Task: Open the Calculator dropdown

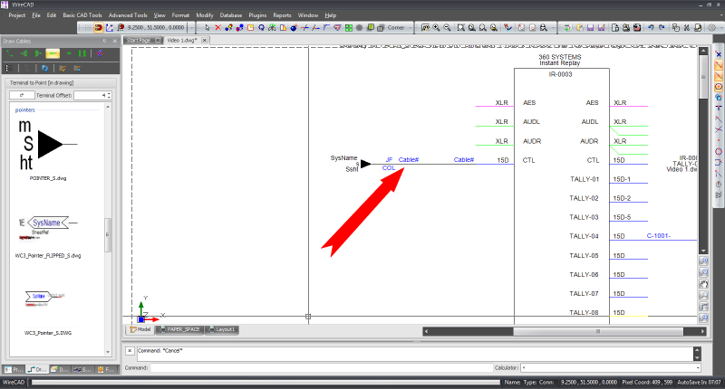Action: (698, 368)
